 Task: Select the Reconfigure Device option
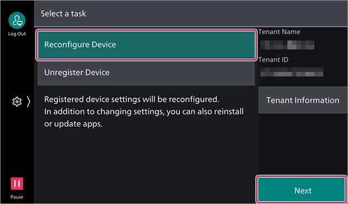[x=146, y=44]
